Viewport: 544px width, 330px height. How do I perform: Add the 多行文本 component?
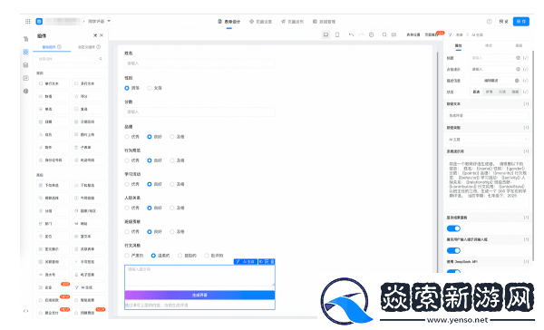(x=89, y=83)
